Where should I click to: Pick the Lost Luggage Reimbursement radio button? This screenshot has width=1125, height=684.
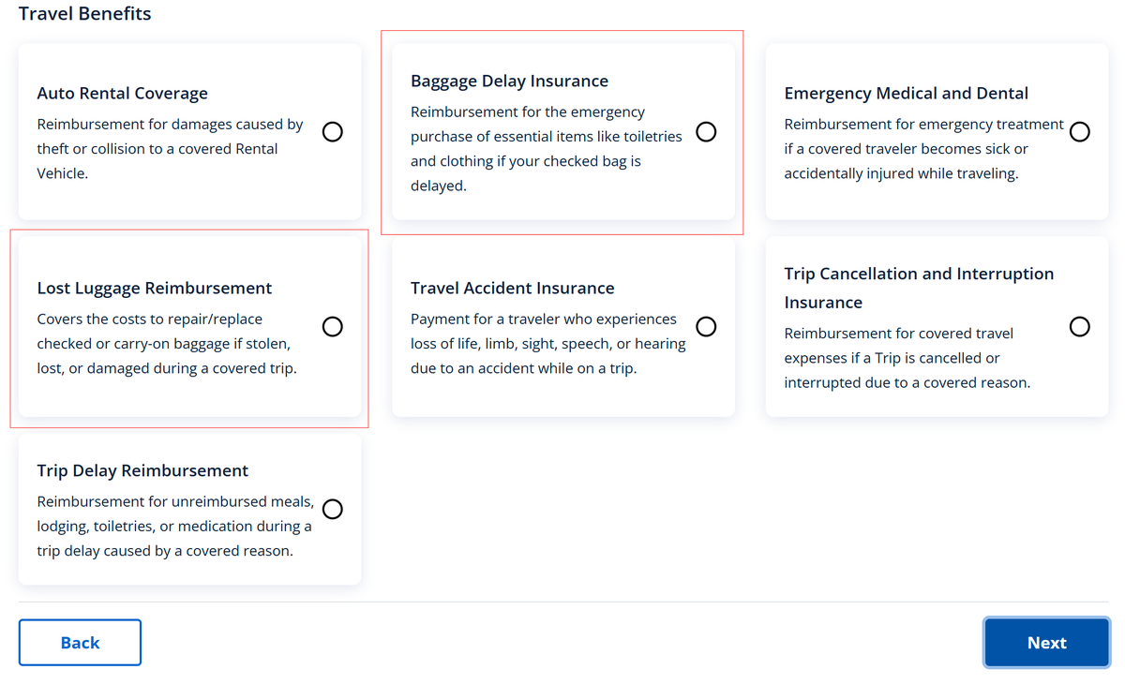332,326
